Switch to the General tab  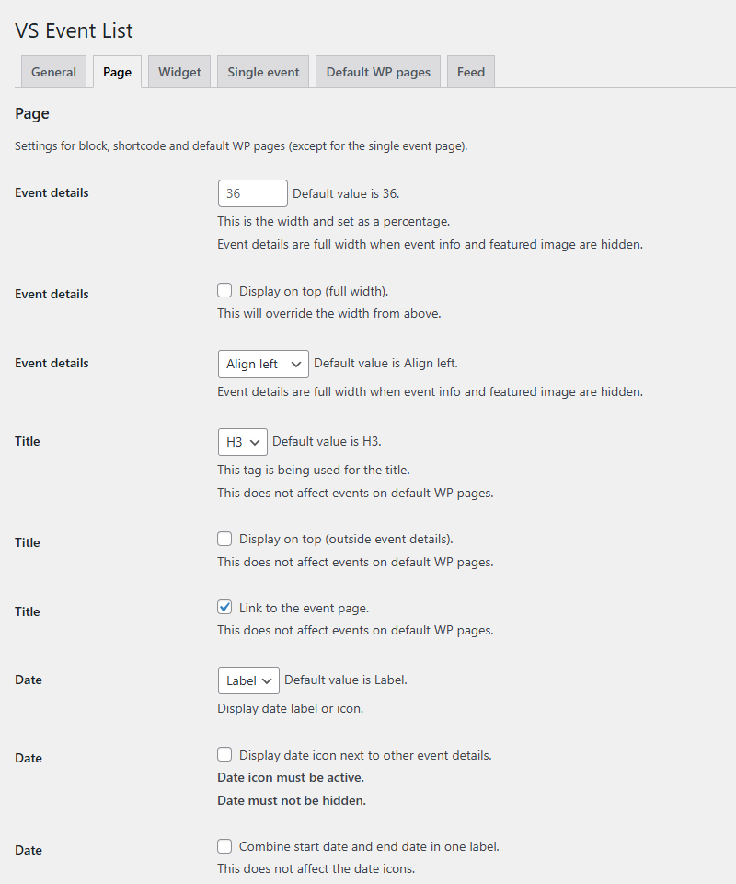pyautogui.click(x=52, y=71)
